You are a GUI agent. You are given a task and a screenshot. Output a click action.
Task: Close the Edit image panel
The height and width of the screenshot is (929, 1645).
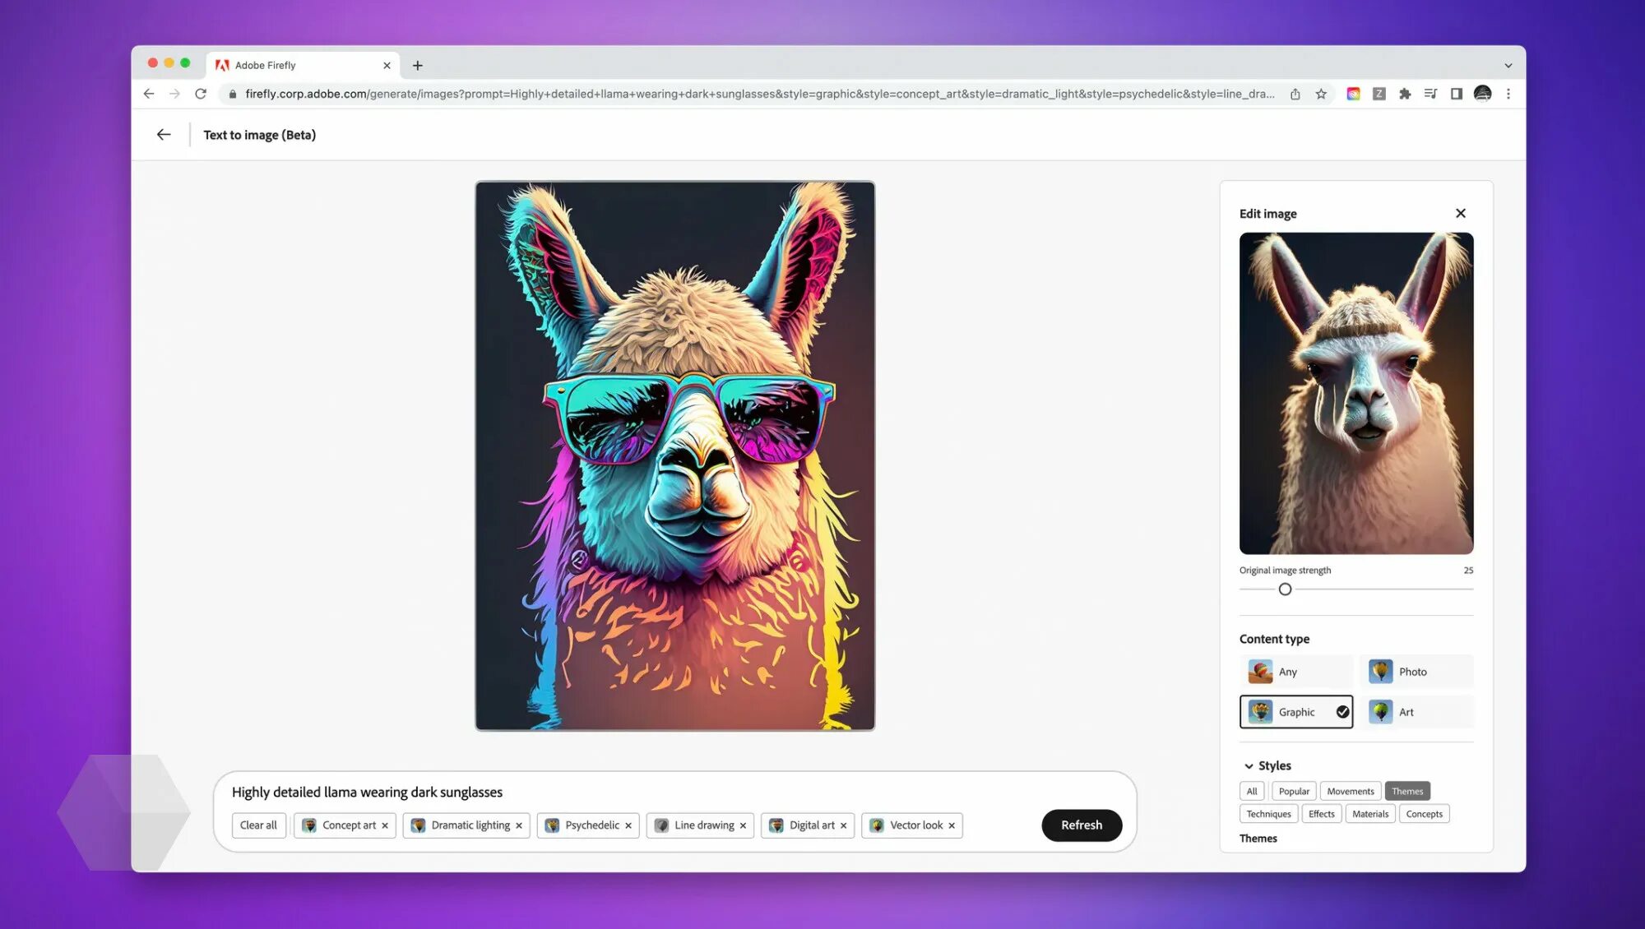pos(1460,214)
